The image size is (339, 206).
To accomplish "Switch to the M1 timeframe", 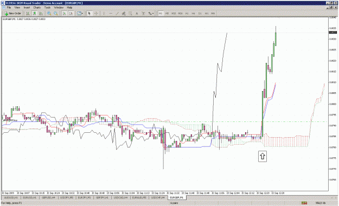I will tap(161, 14).
